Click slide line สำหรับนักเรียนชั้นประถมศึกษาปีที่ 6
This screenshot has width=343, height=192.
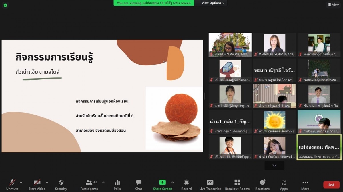coord(105,116)
